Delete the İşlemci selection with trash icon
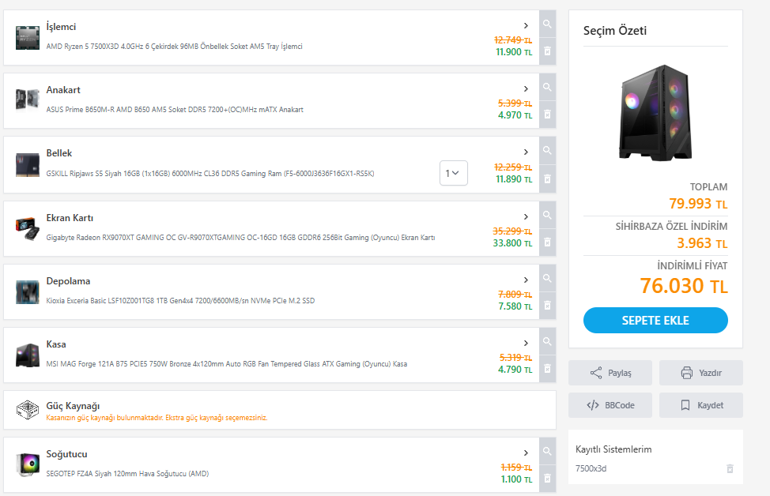This screenshot has width=770, height=496. [x=547, y=52]
